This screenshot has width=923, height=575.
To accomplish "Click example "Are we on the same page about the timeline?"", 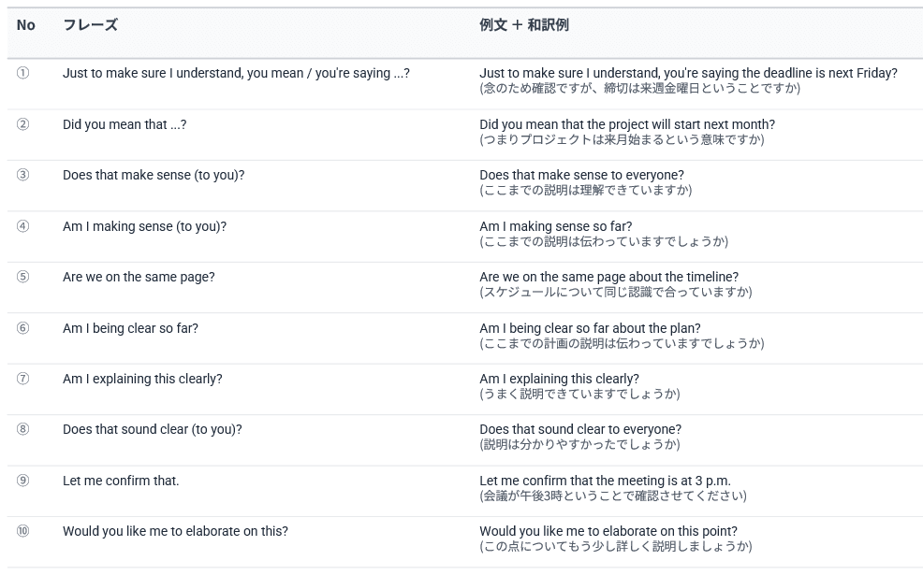I will pos(608,277).
